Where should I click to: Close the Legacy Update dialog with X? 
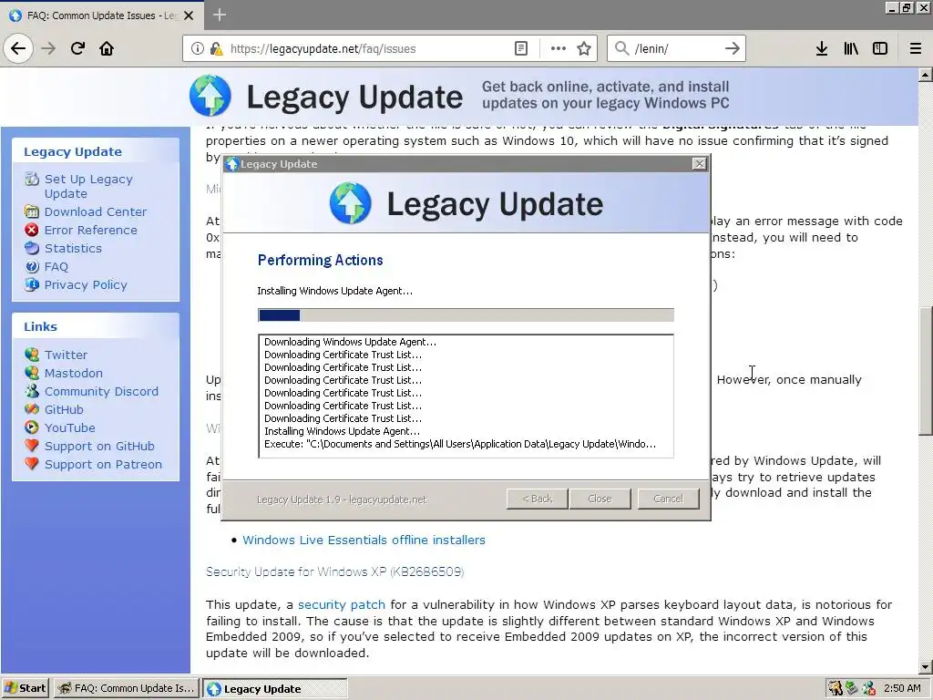tap(700, 164)
